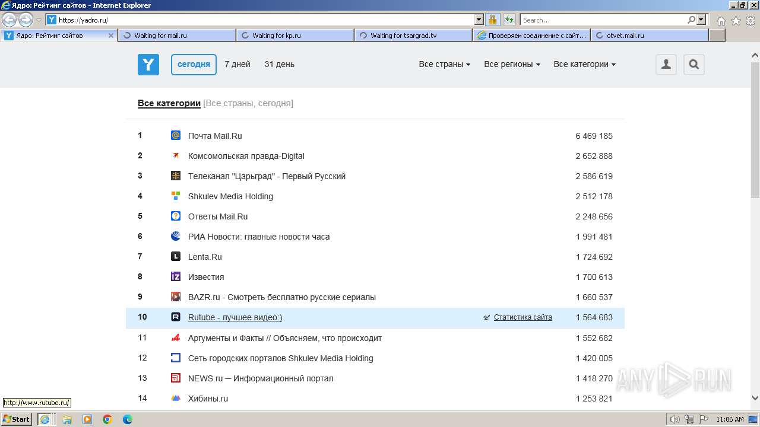Click the refresh page icon

coord(509,20)
